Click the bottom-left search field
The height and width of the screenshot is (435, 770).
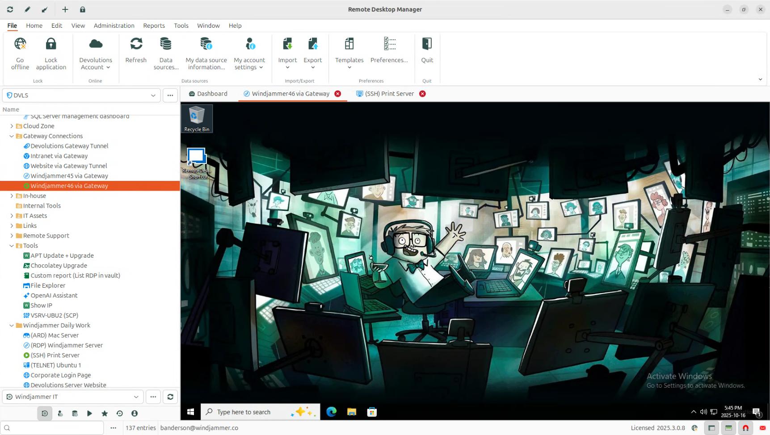[53, 428]
